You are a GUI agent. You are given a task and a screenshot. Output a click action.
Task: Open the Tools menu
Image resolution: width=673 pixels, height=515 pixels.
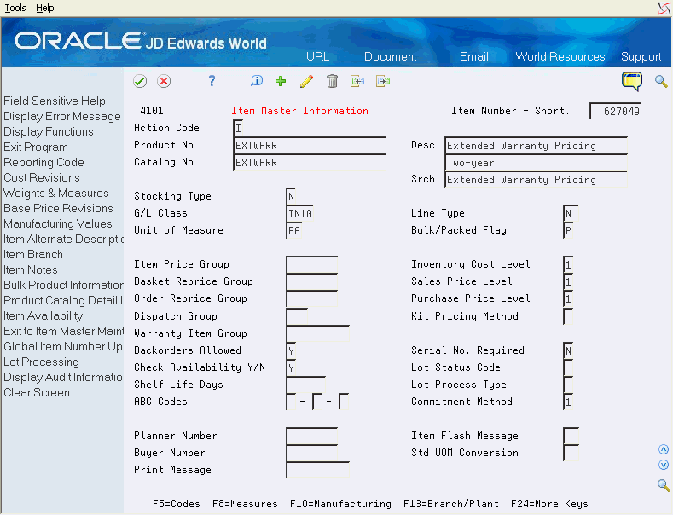15,8
